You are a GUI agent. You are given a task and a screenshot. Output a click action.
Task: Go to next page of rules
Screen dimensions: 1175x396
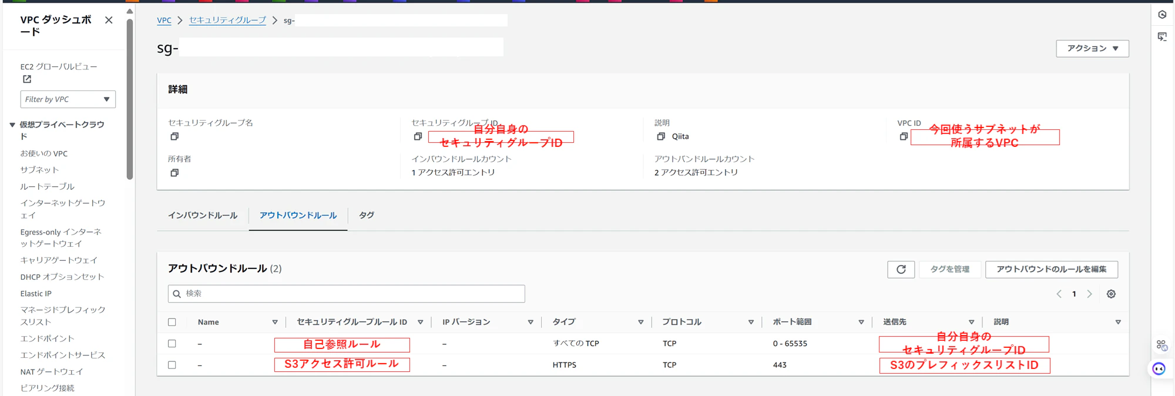(1089, 294)
